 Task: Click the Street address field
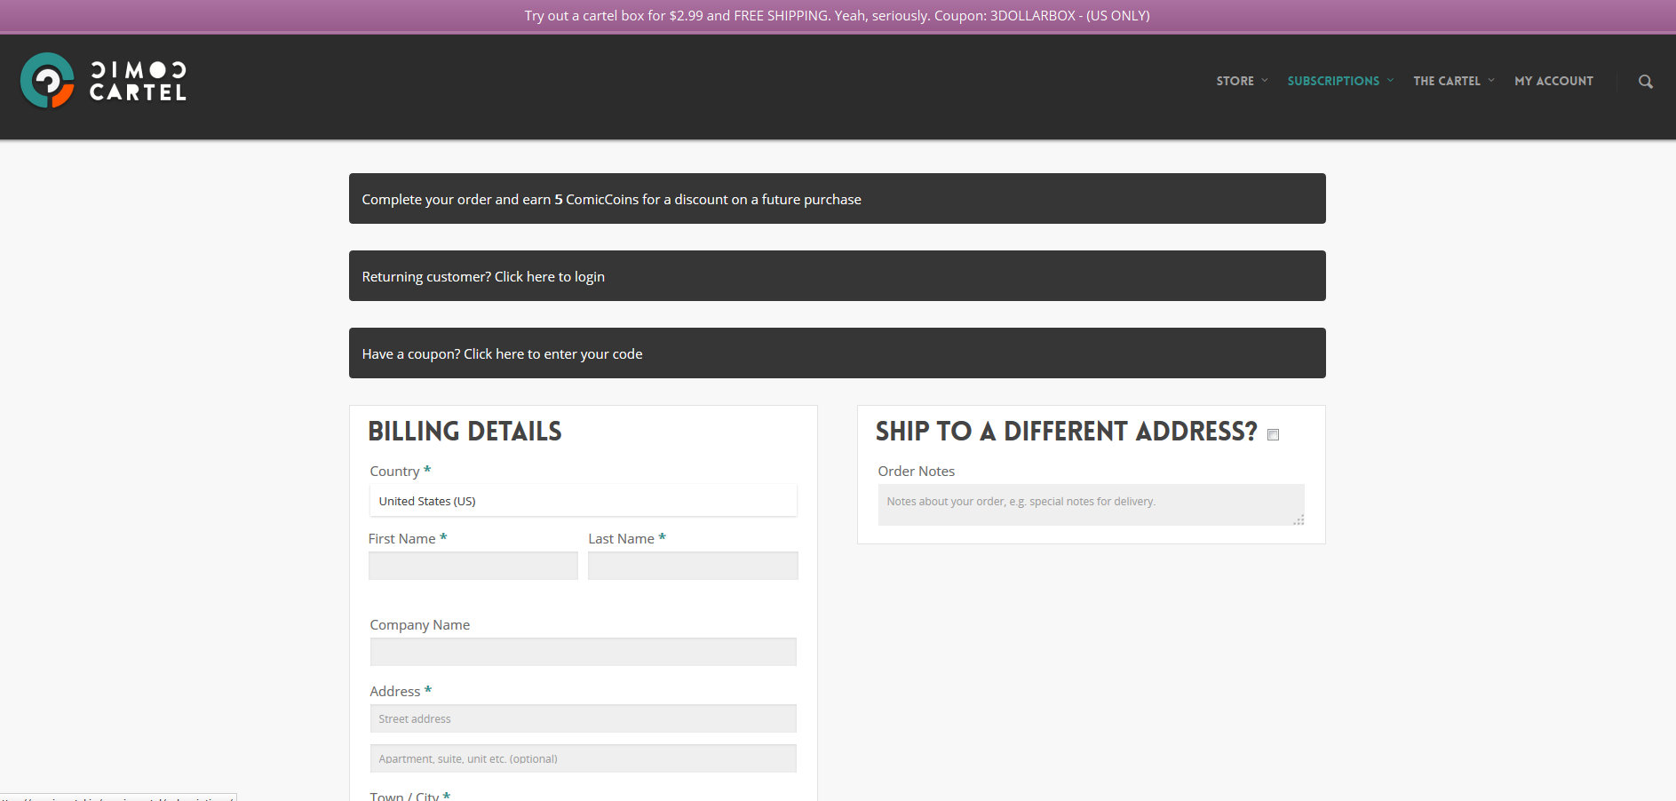[x=583, y=718]
